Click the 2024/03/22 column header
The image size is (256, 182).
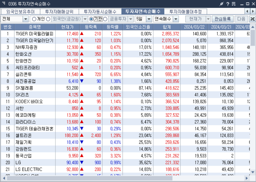pos(194,27)
